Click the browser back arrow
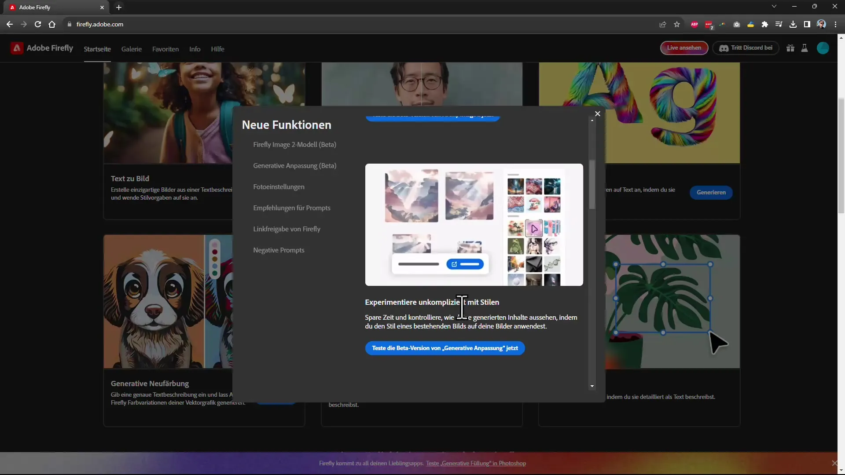This screenshot has width=845, height=475. pyautogui.click(x=10, y=24)
